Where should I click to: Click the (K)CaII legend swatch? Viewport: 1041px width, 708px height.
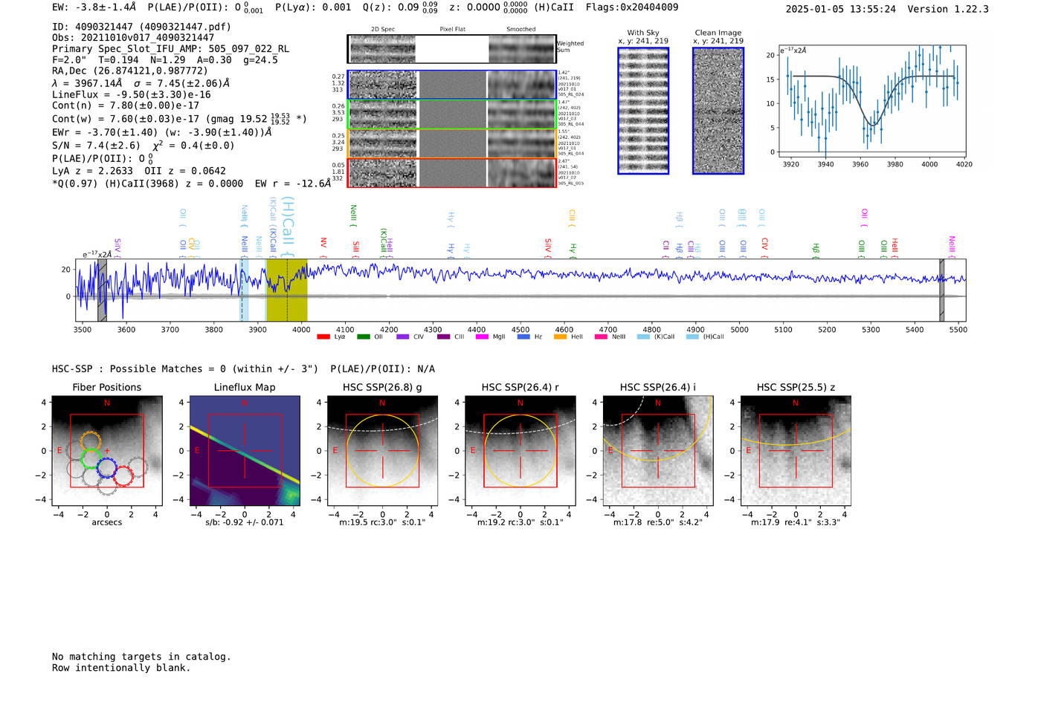643,337
